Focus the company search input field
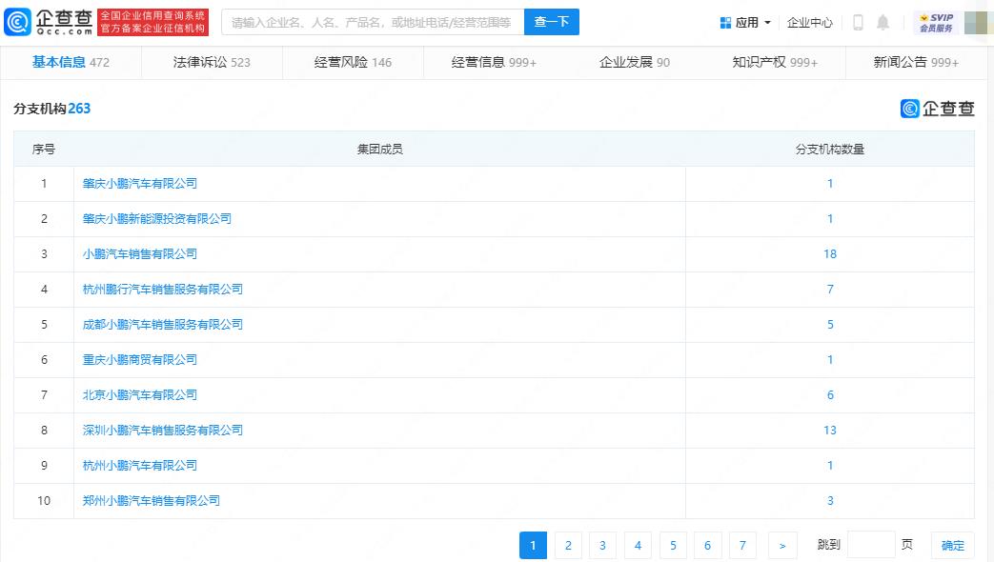This screenshot has height=562, width=994. [x=373, y=22]
